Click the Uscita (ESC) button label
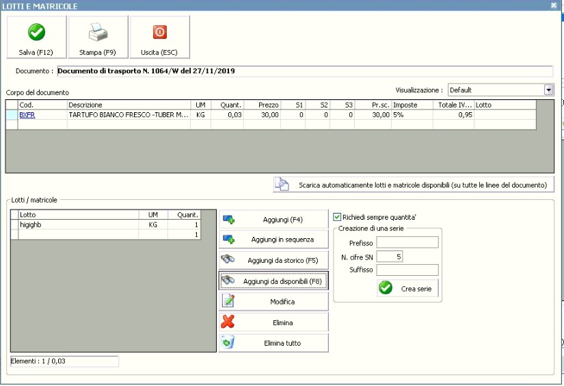 point(159,52)
